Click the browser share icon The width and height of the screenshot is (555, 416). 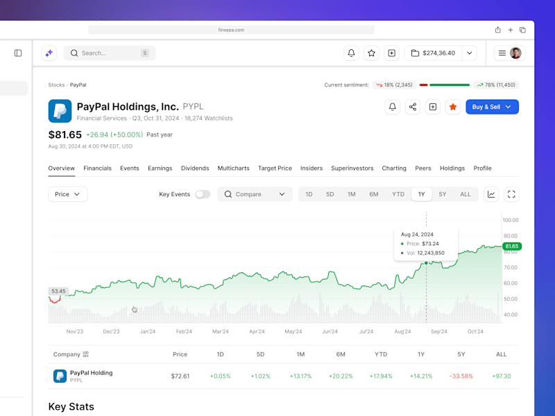[x=497, y=30]
